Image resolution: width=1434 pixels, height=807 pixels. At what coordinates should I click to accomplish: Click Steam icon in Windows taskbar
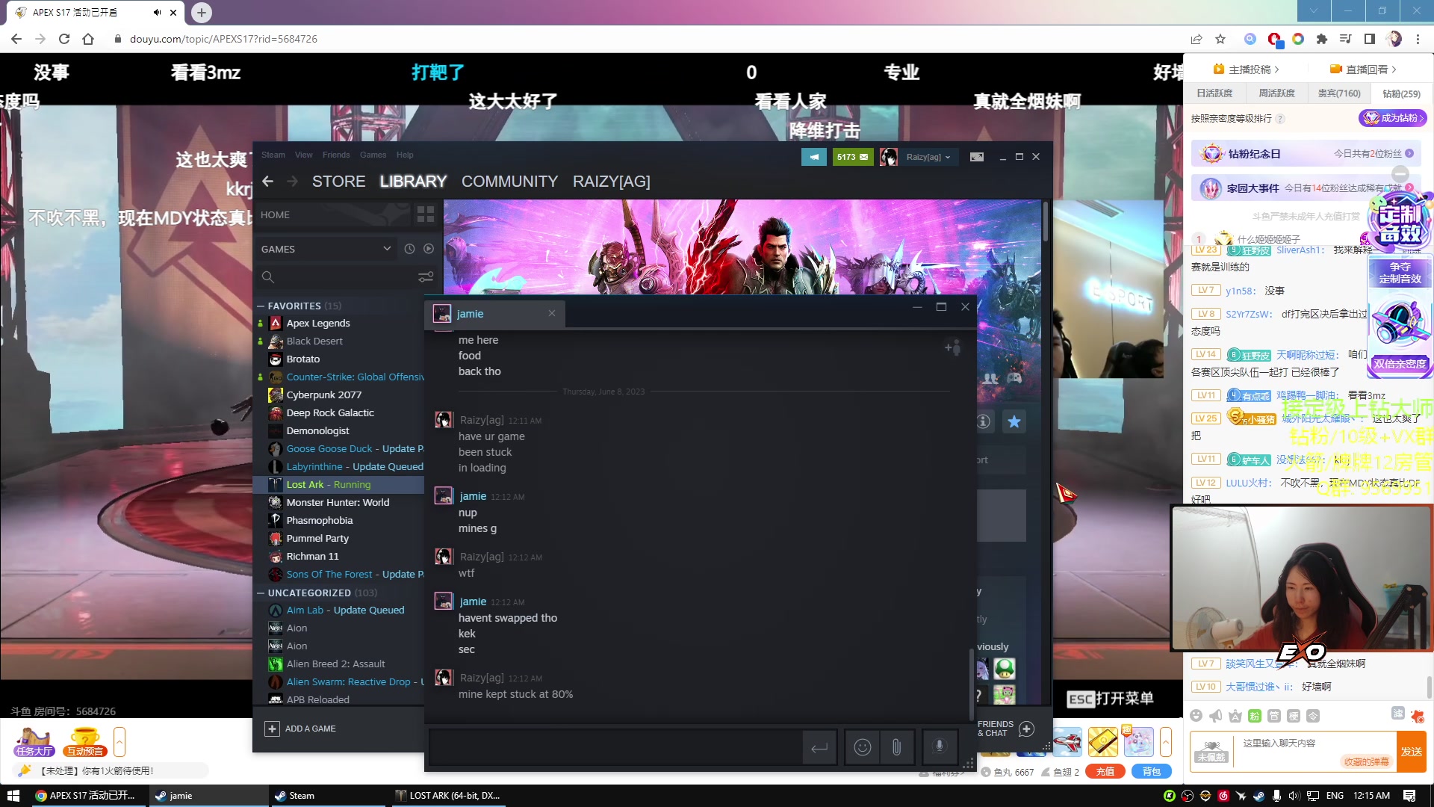294,796
